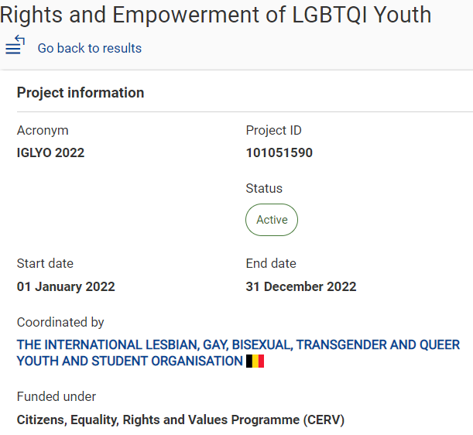Click the Rights and Empowerment page title
This screenshot has width=473, height=435.
(216, 15)
